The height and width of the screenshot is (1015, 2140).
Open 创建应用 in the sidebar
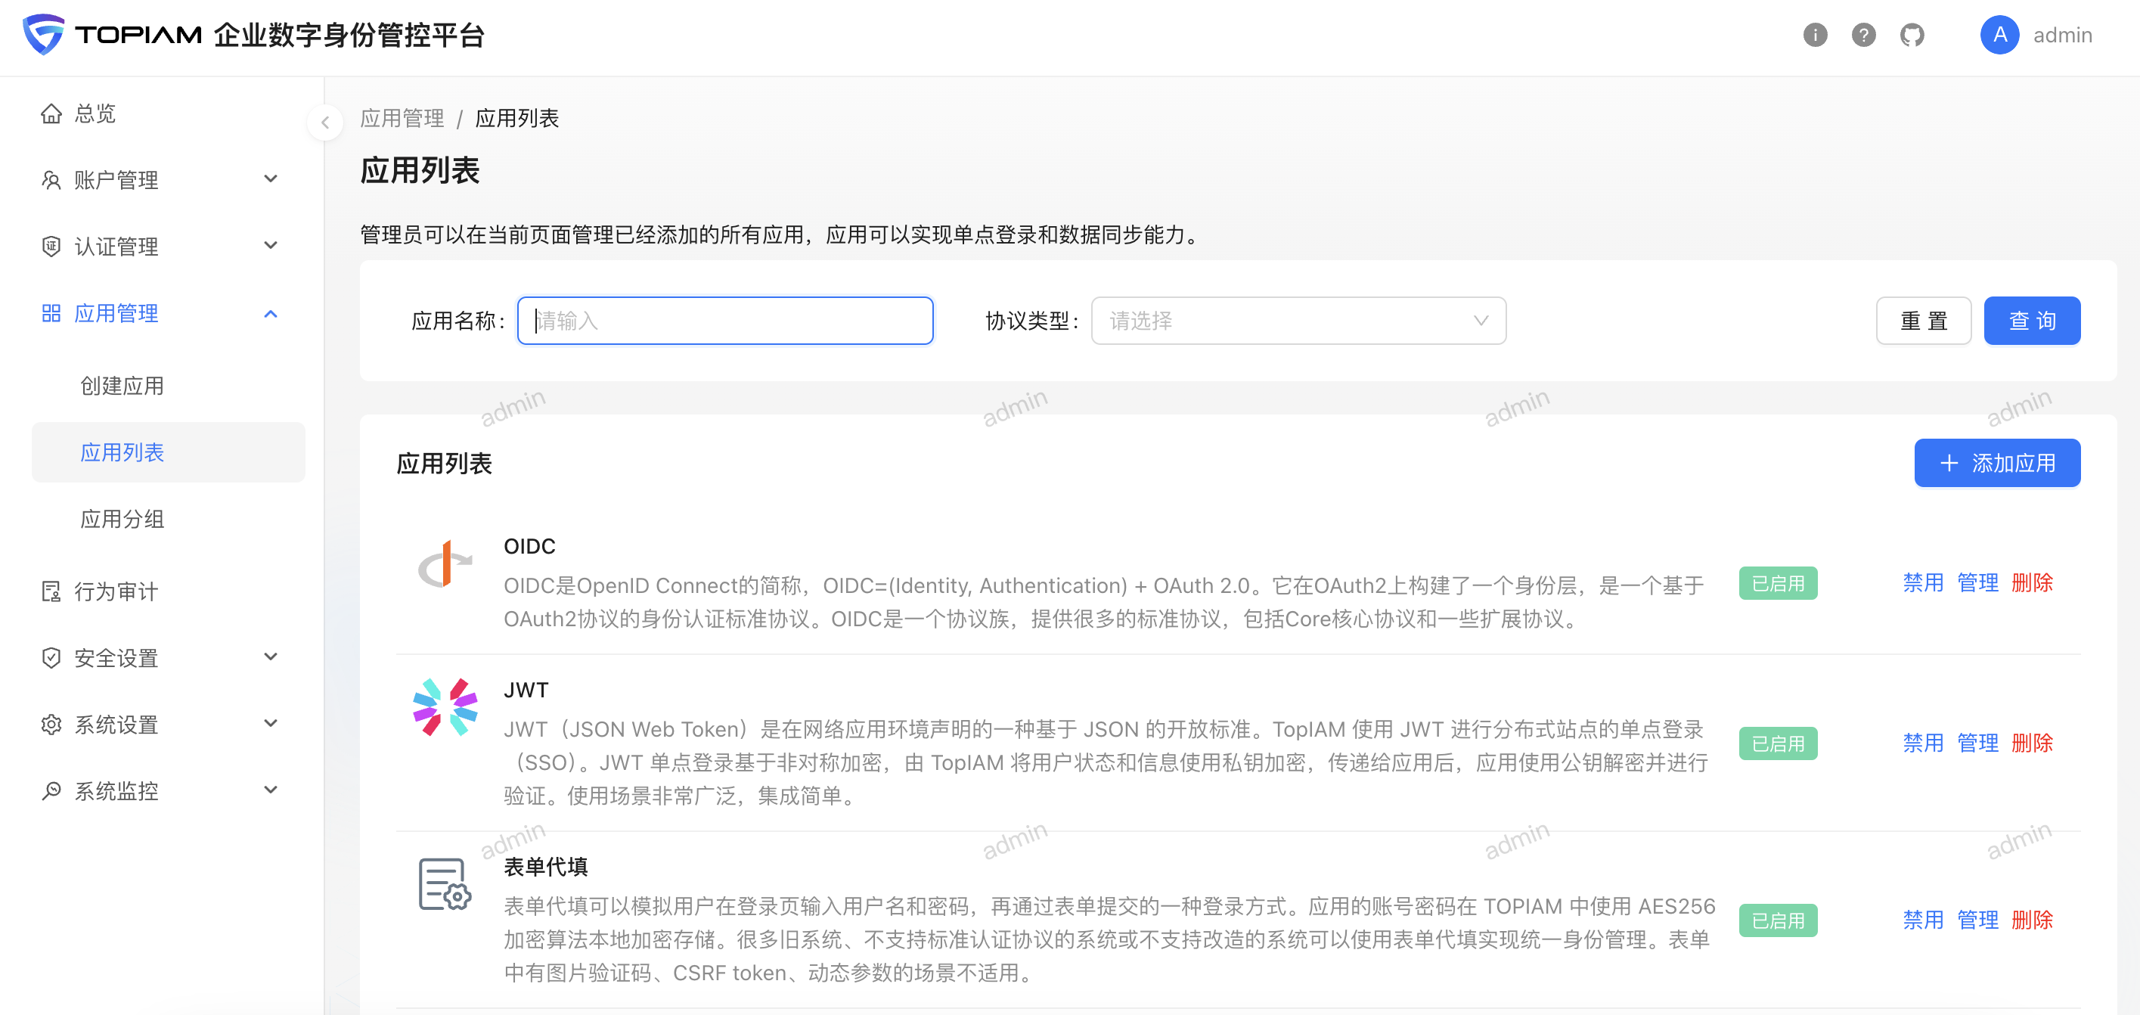click(122, 386)
